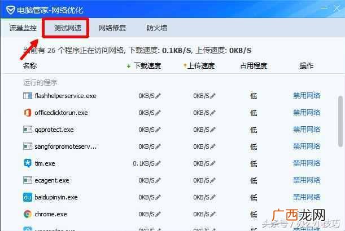Click the qqprotect.exe program icon
The width and height of the screenshot is (345, 231).
click(x=28, y=130)
